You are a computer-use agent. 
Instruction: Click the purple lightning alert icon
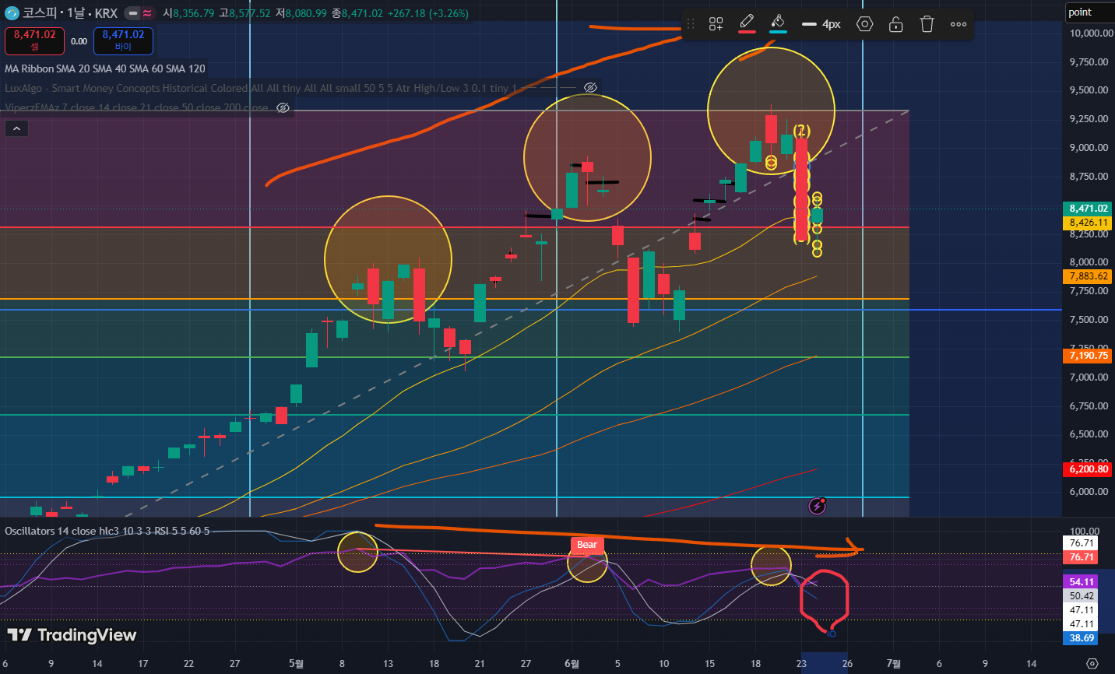[817, 507]
